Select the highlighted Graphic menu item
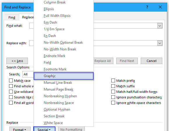169x131 pixels. tap(64, 76)
